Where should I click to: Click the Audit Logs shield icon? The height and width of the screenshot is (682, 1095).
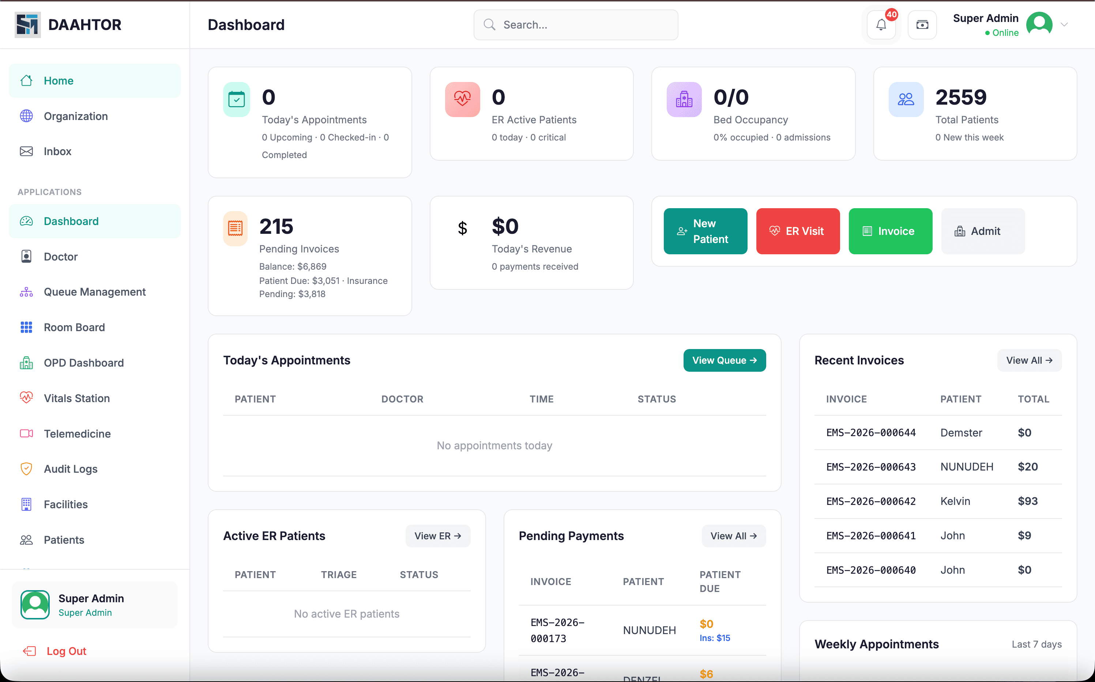click(26, 469)
